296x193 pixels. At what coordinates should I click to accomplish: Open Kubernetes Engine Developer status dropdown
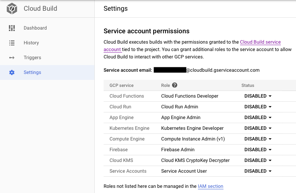(x=258, y=128)
